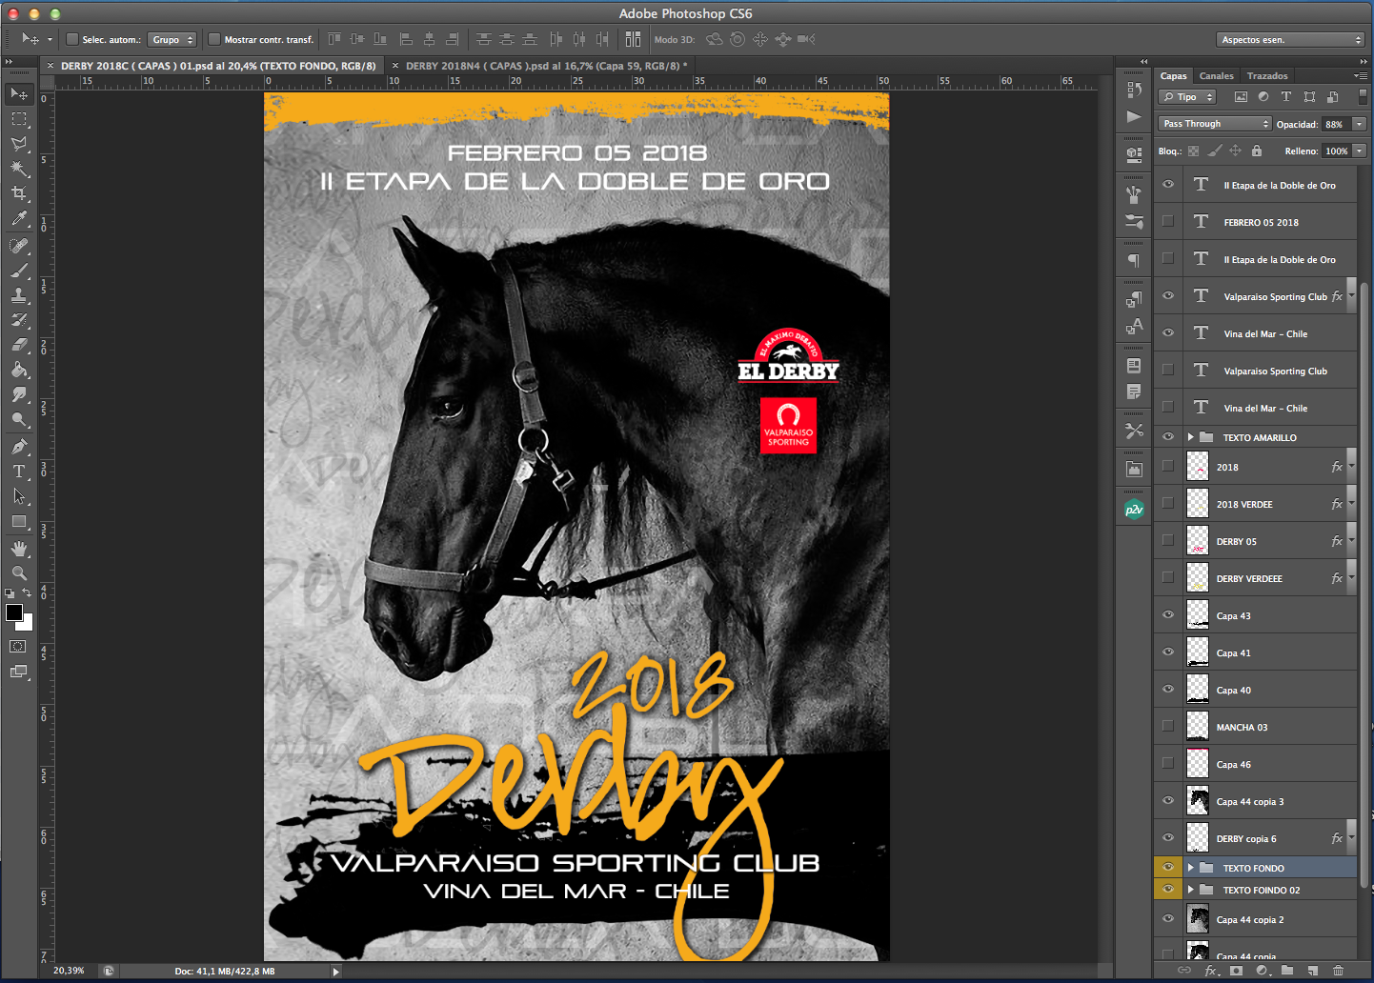The height and width of the screenshot is (983, 1374).
Task: Expand the TEXTO FOINDO 02 group
Action: click(x=1191, y=890)
